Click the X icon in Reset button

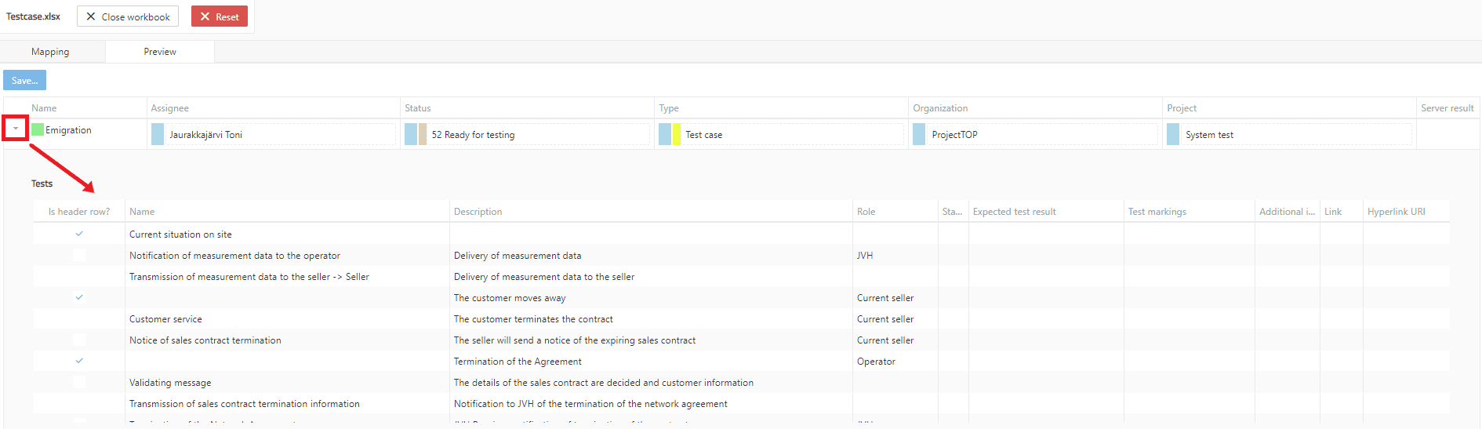pos(205,16)
